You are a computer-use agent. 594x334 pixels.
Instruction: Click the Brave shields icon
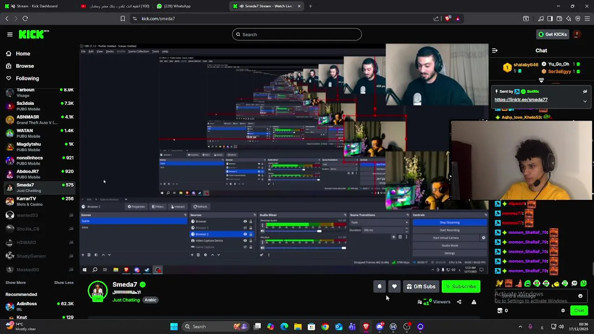(447, 19)
